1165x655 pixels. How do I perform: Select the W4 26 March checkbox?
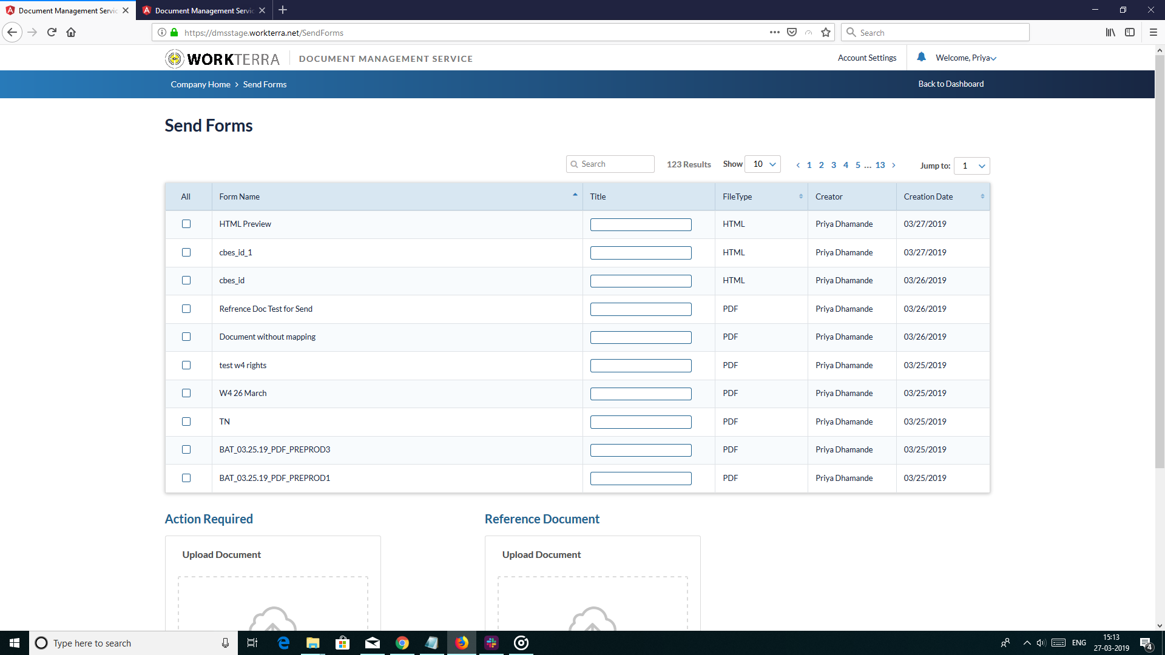(186, 393)
